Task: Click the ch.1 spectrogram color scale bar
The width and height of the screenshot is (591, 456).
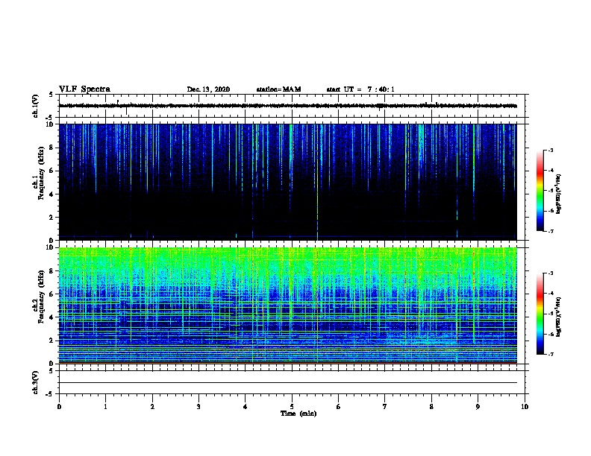Action: (x=540, y=191)
